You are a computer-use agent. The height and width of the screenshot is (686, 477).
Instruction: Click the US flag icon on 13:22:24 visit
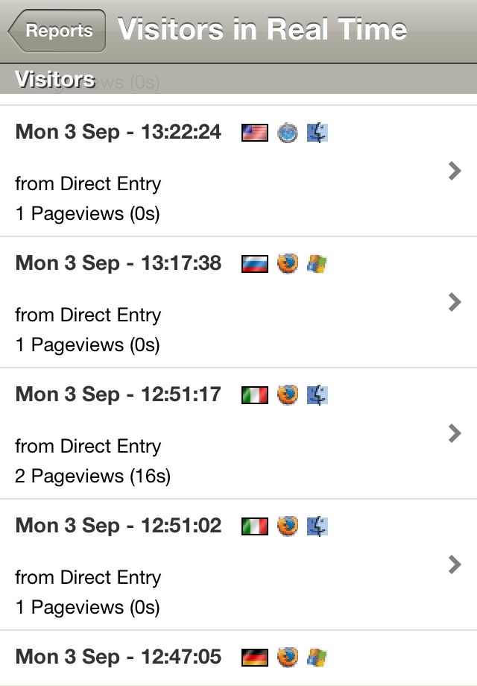coord(255,133)
